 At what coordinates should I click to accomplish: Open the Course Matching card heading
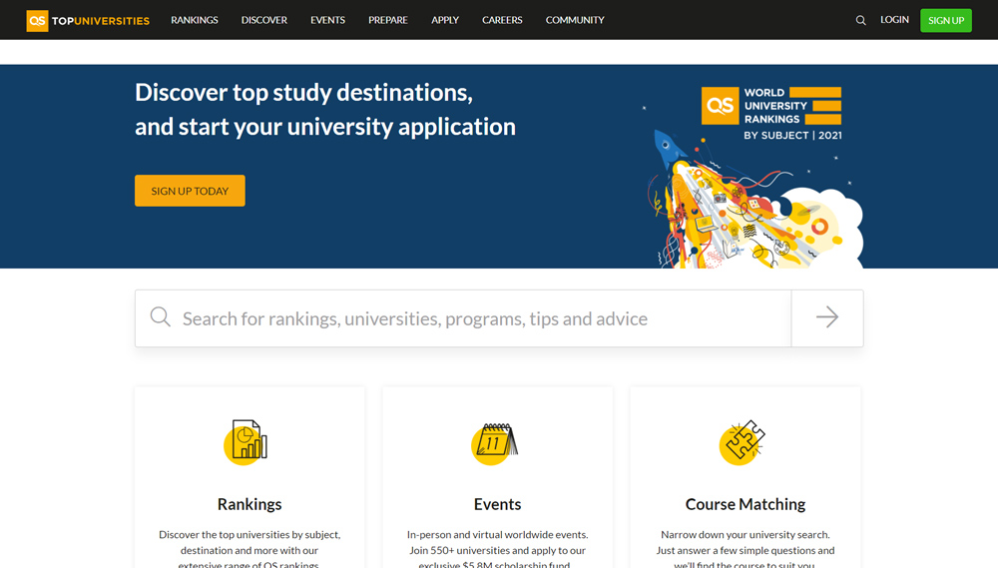coord(746,504)
